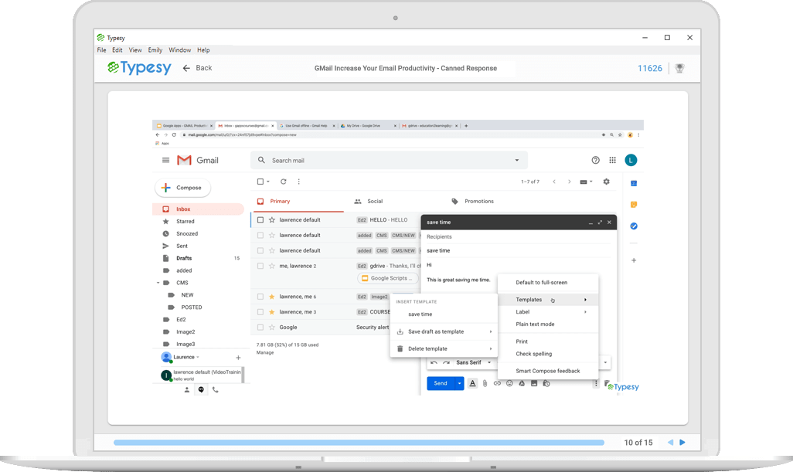793x472 pixels.
Task: Open Save draft as template submenu
Action: click(444, 331)
